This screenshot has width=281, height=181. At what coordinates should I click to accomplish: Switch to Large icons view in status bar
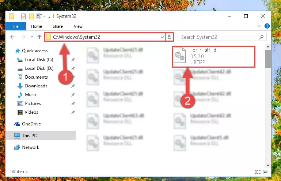(266, 172)
